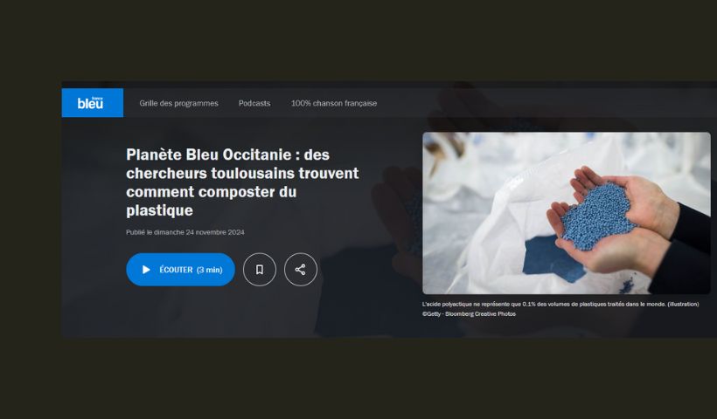Click the (illustration) note in the caption
Viewport: 717px width, 419px height.
pos(683,304)
